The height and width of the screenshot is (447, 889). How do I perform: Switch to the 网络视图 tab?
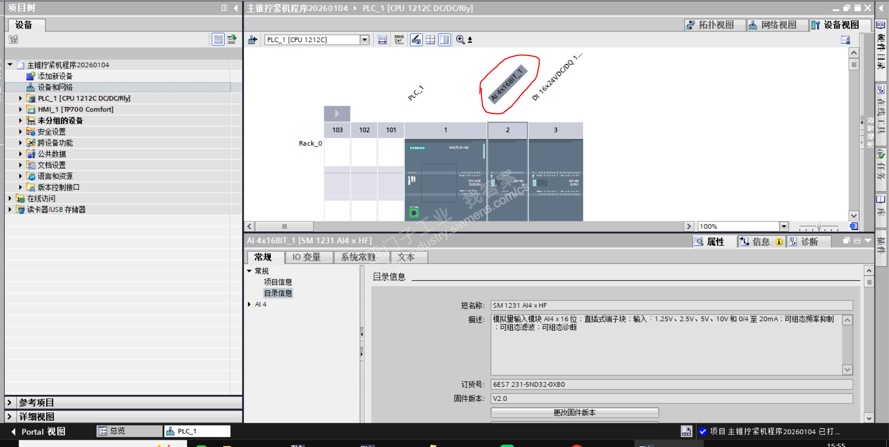(778, 25)
